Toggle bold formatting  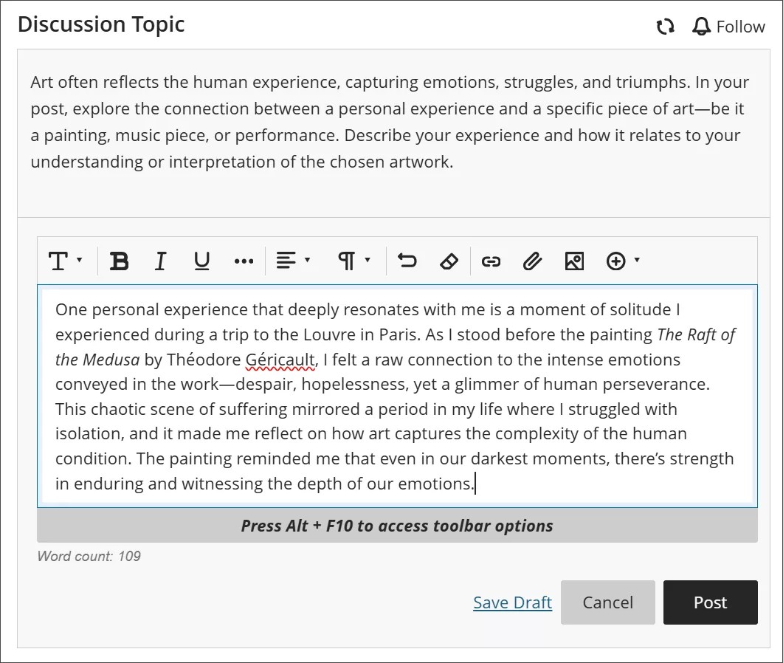pyautogui.click(x=119, y=261)
